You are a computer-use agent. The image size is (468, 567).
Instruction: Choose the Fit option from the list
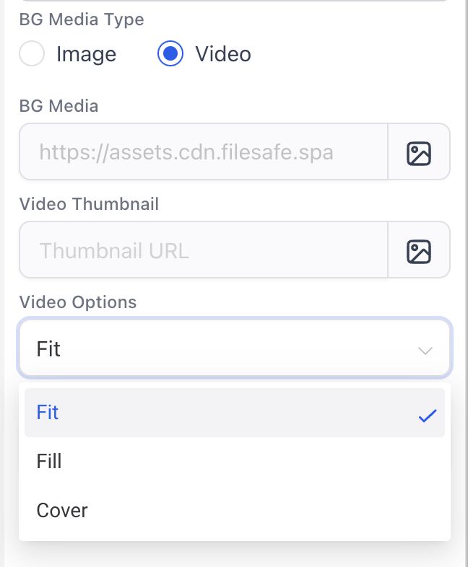pyautogui.click(x=48, y=413)
